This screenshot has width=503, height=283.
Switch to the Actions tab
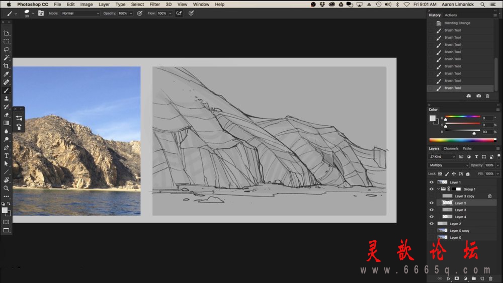tap(451, 15)
